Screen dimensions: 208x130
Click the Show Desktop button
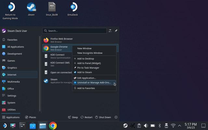click(x=203, y=125)
